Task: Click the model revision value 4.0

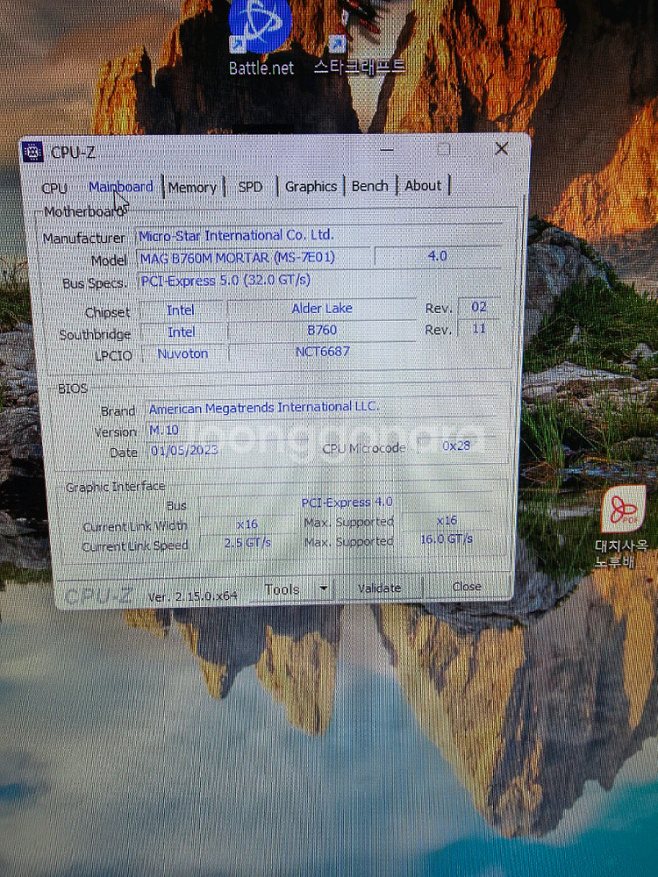Action: [438, 256]
